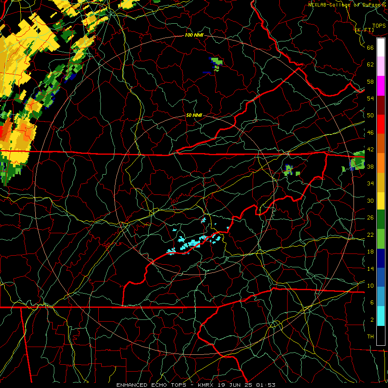Select the magenta swatch in the color scale

(381, 86)
